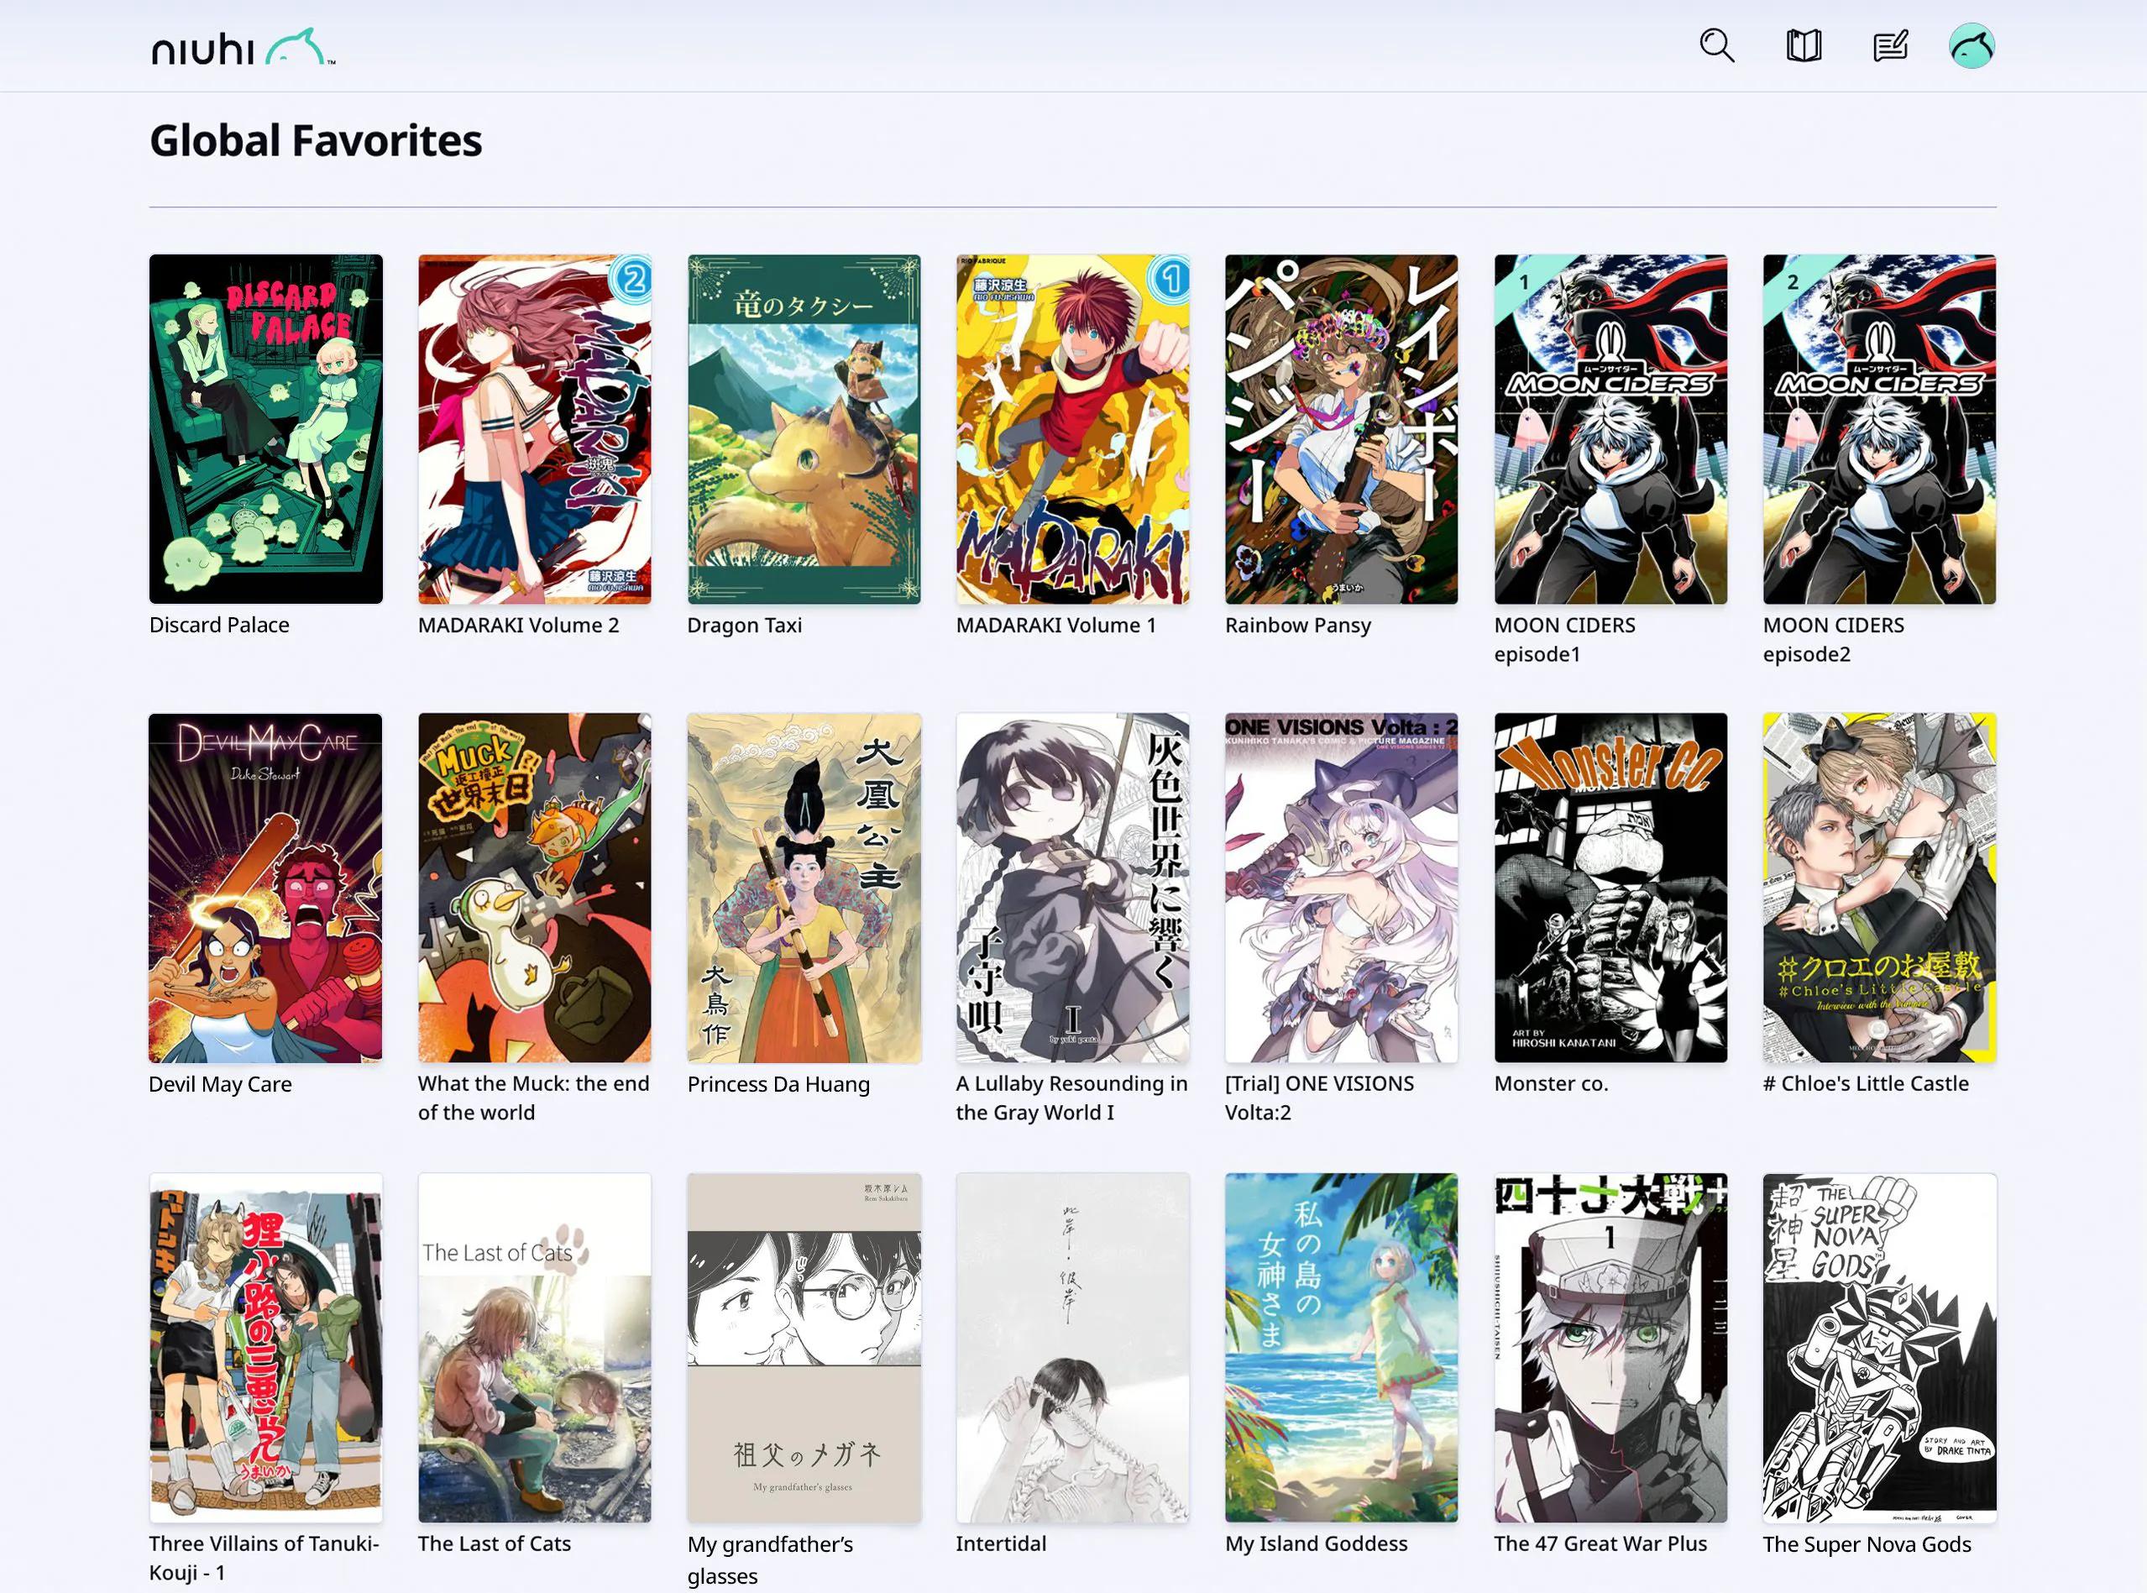Image resolution: width=2147 pixels, height=1593 pixels.
Task: Click MADARAKI Volume 2 title text
Action: (x=519, y=625)
